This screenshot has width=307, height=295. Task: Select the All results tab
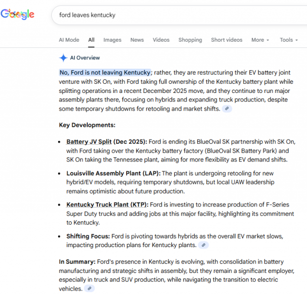pos(91,40)
